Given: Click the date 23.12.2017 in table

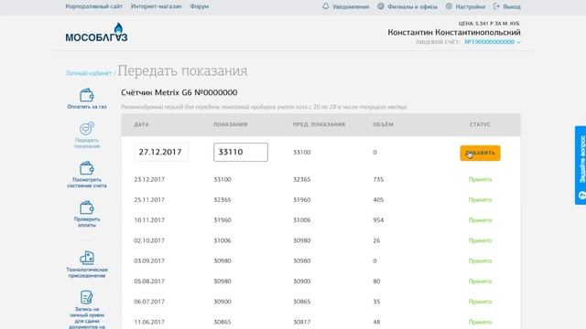Looking at the screenshot, I should (149, 179).
